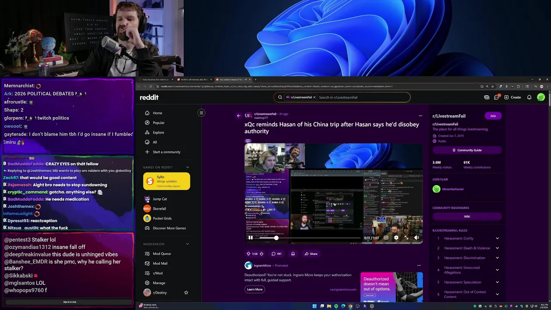This screenshot has height=310, width=551.
Task: Open the notifications bell
Action: click(x=529, y=97)
